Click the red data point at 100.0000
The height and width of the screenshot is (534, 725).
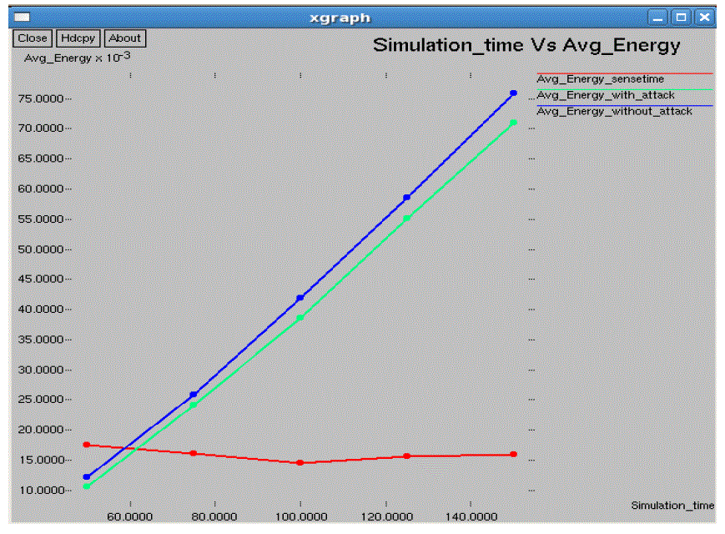[300, 462]
